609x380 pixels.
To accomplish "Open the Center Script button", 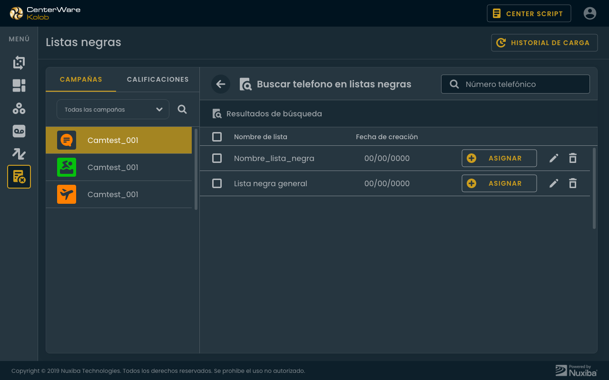I will [x=529, y=13].
